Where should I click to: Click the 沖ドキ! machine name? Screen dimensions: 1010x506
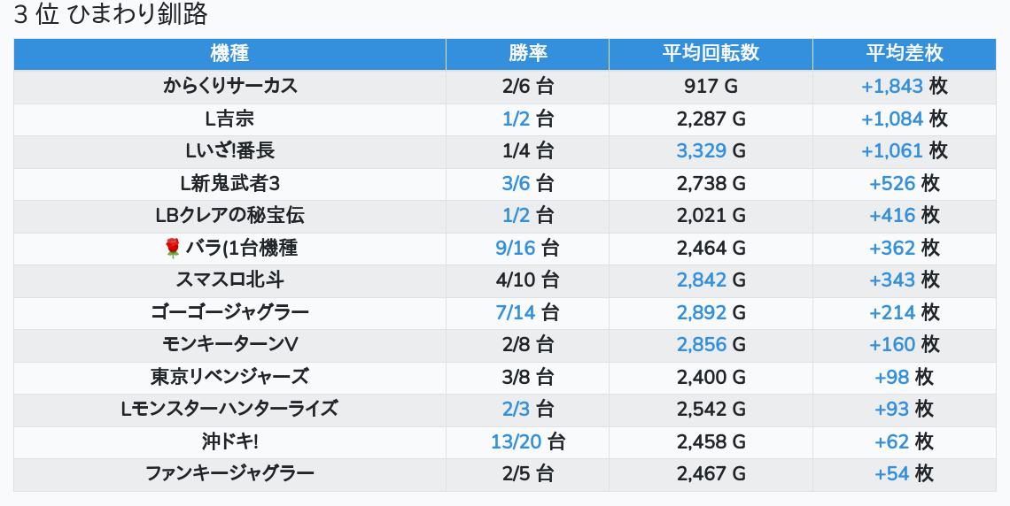coord(229,441)
